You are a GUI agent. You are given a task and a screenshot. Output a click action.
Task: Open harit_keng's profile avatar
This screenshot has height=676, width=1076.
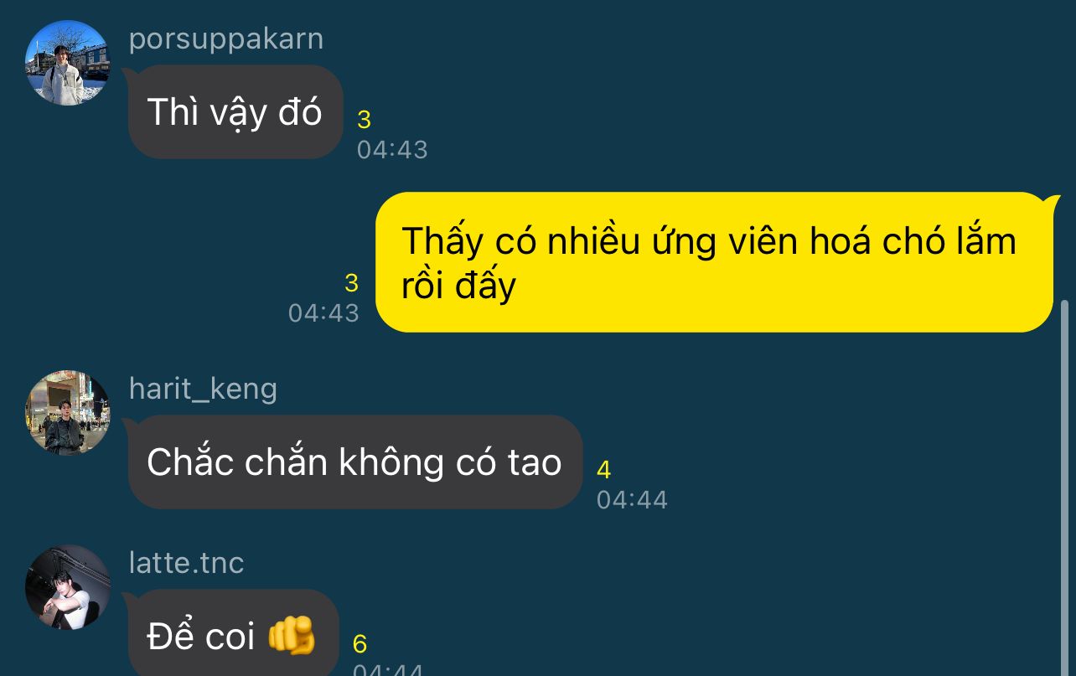coord(67,413)
